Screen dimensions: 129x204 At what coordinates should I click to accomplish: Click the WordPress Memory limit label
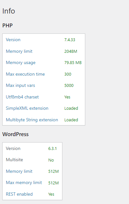[x=19, y=171]
